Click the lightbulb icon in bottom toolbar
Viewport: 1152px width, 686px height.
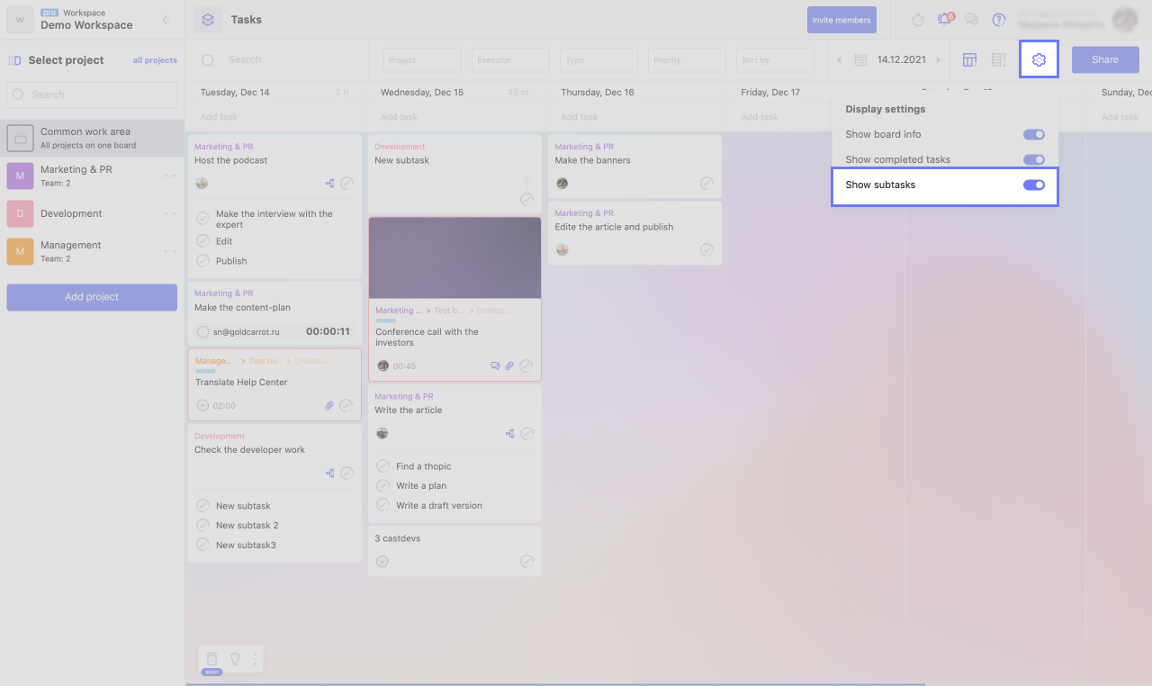(235, 658)
